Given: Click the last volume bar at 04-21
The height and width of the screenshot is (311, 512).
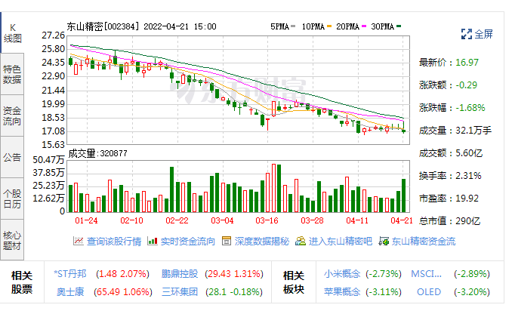Looking at the screenshot, I should [404, 195].
